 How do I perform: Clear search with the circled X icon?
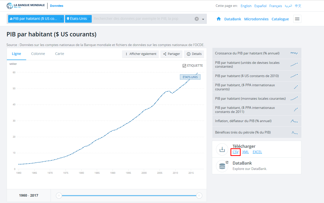pyautogui.click(x=196, y=19)
